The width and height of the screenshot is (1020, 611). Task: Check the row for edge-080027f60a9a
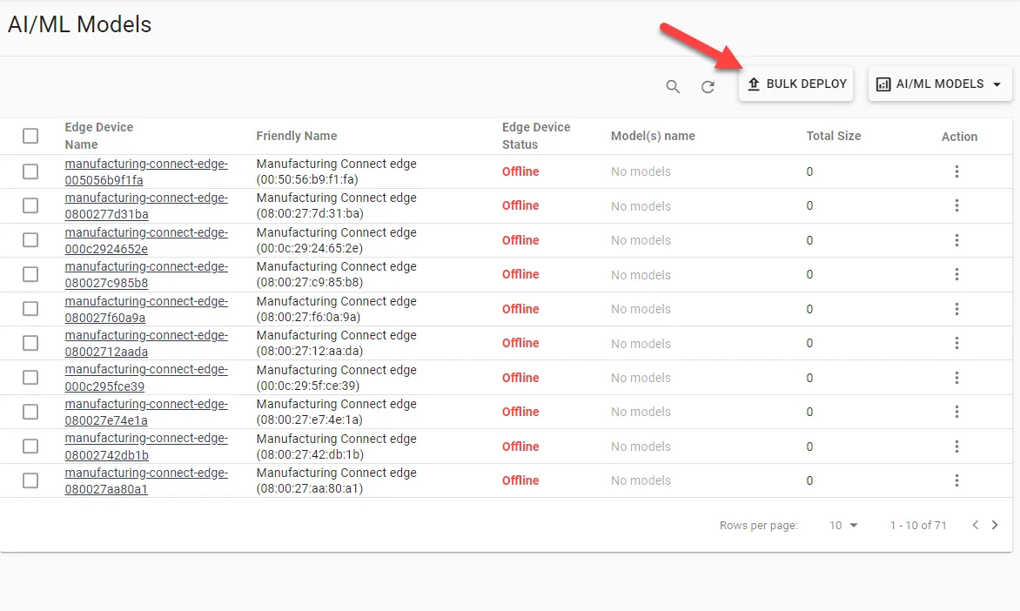[30, 309]
